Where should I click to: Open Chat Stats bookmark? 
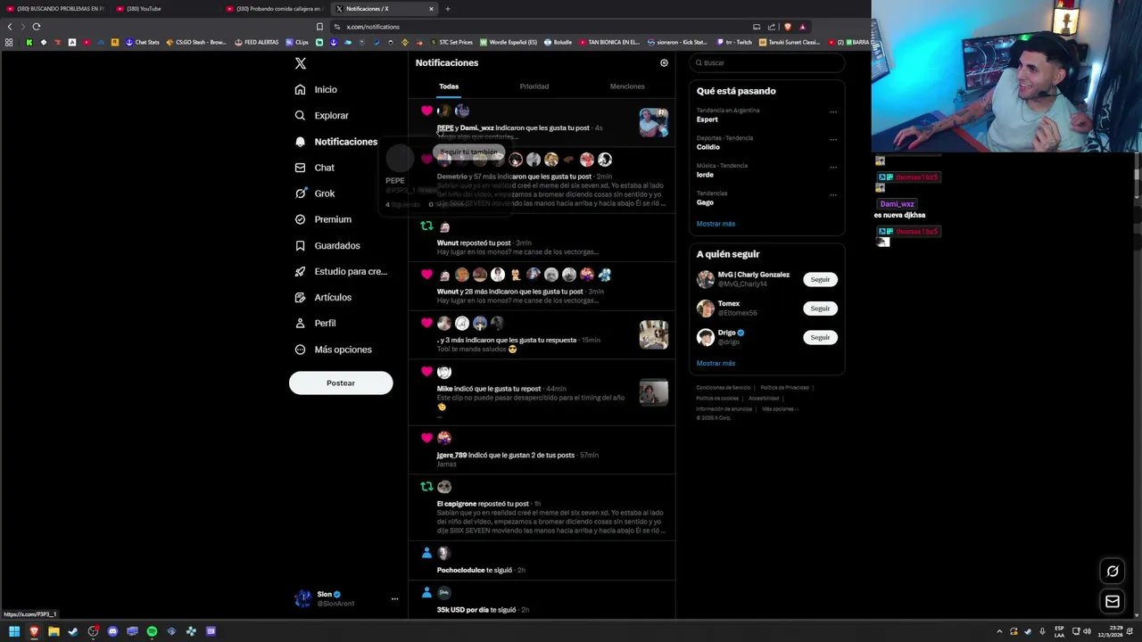click(143, 42)
